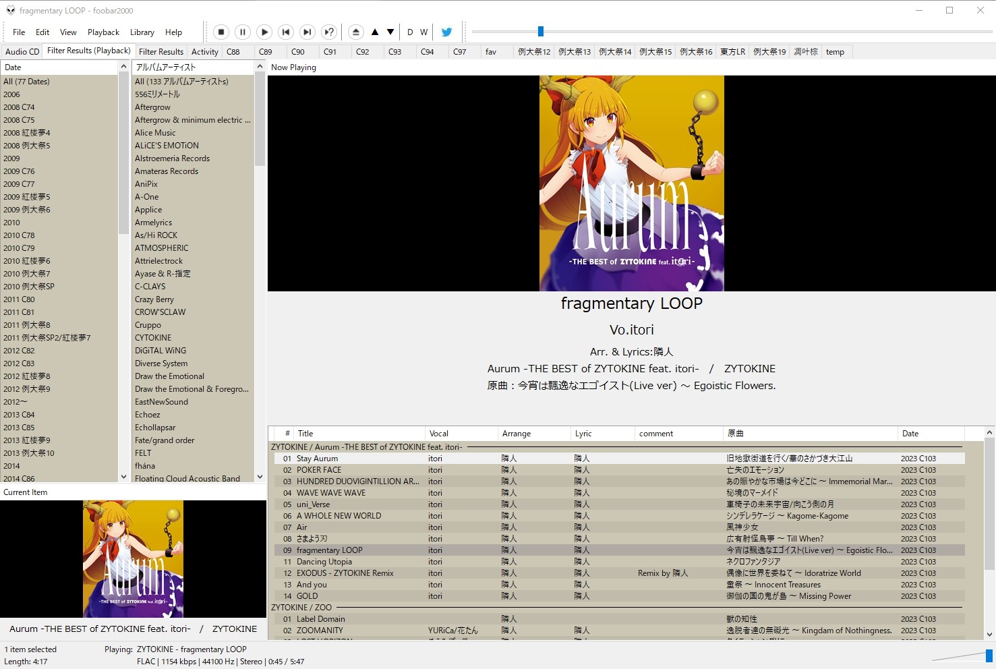The height and width of the screenshot is (669, 996).
Task: Select 2010 C79 in Date filter
Action: (19, 248)
